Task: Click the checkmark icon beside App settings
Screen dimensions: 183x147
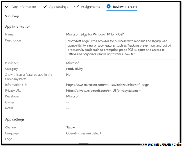Action: [x=45, y=6]
